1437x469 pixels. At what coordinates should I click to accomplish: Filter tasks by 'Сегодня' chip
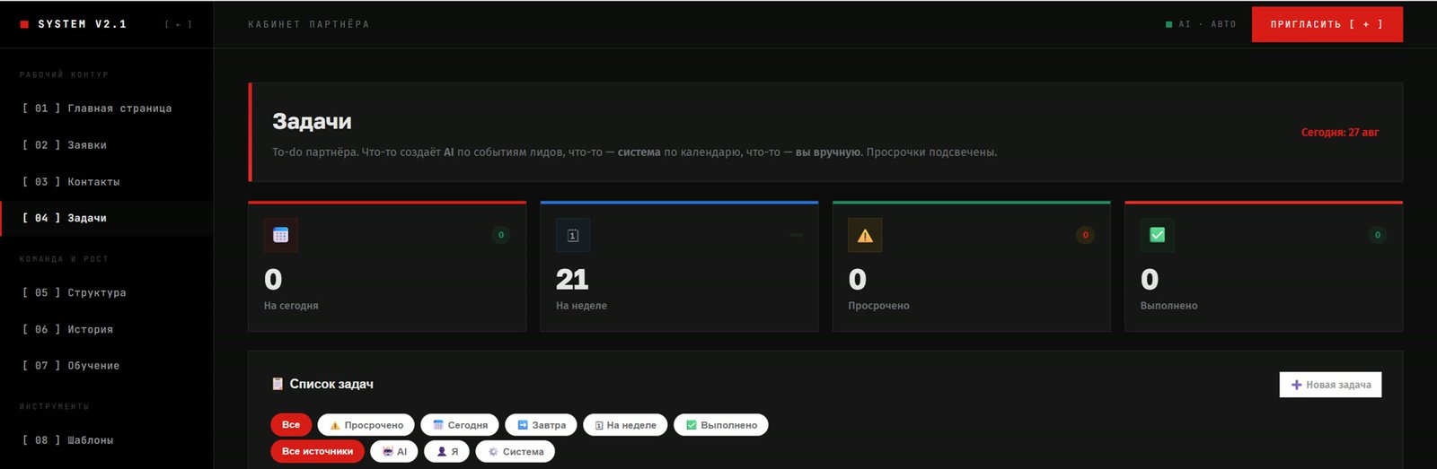(460, 425)
